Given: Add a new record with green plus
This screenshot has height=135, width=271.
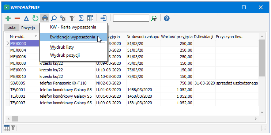Looking at the screenshot, I should (8, 18).
